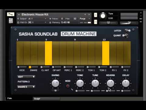Click the Memory 5.45 MB readout
The width and height of the screenshot is (146, 110).
60,22
